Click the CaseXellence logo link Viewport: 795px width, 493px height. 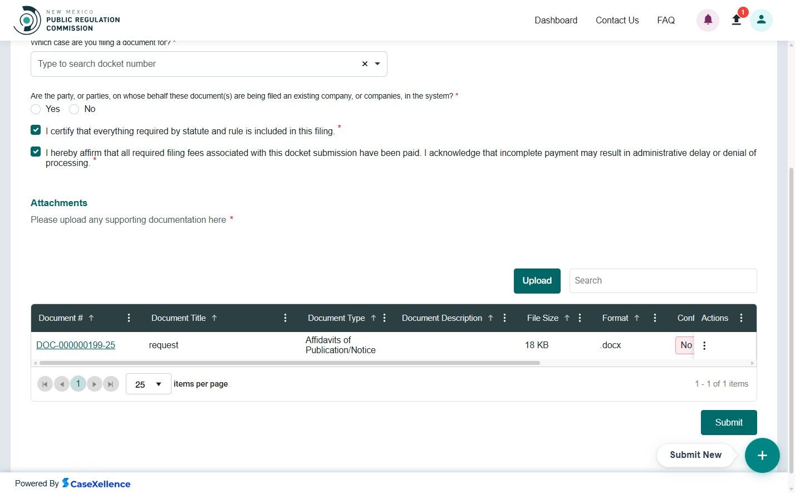pos(96,484)
